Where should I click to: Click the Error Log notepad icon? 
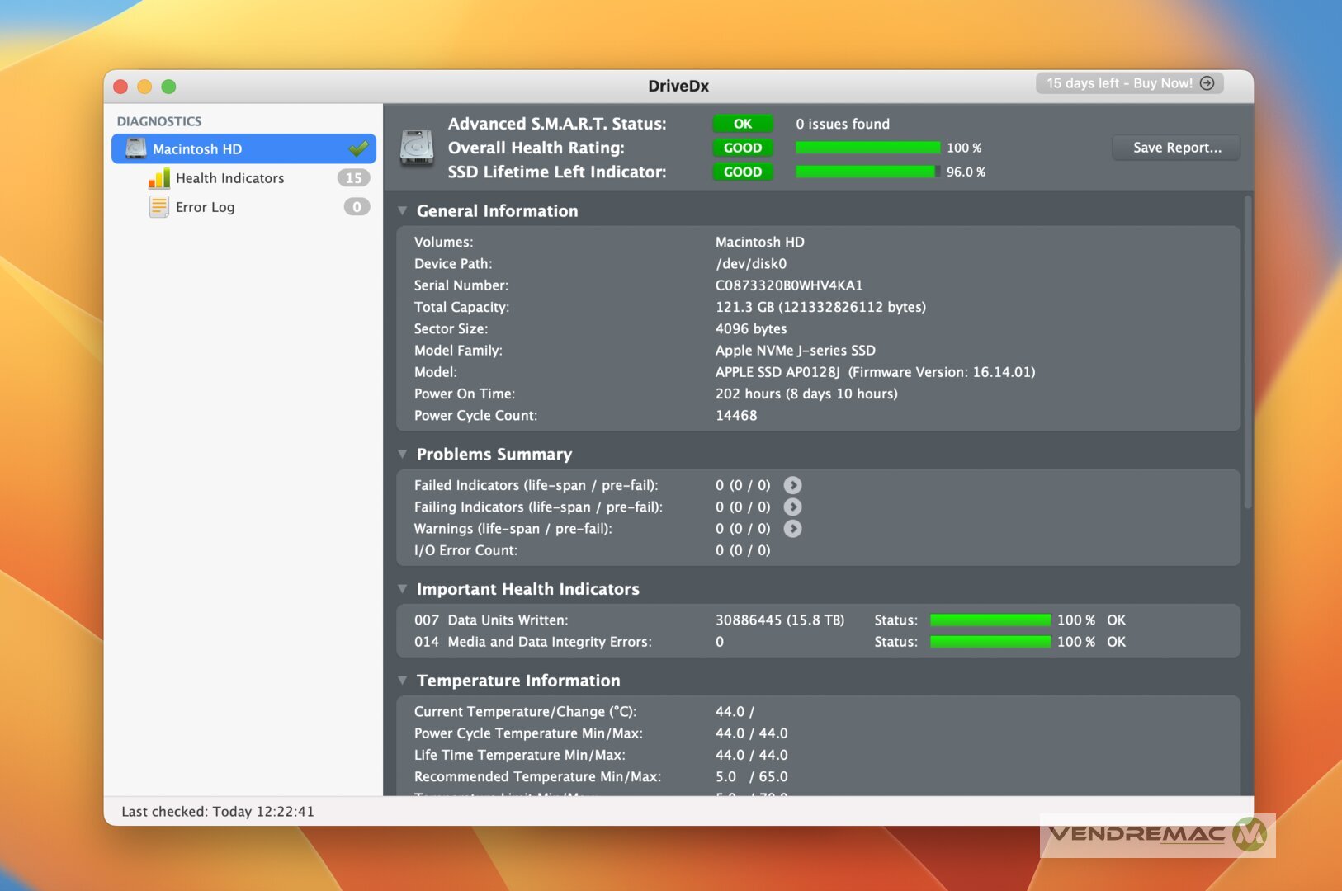click(x=158, y=207)
